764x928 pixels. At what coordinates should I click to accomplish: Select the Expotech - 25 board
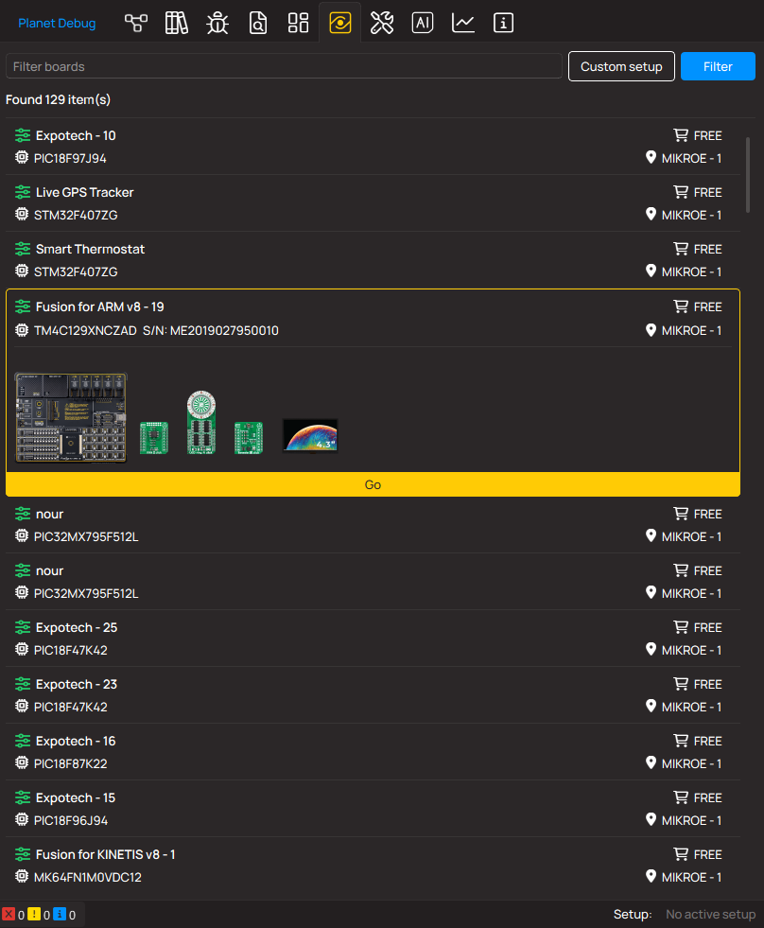(373, 639)
